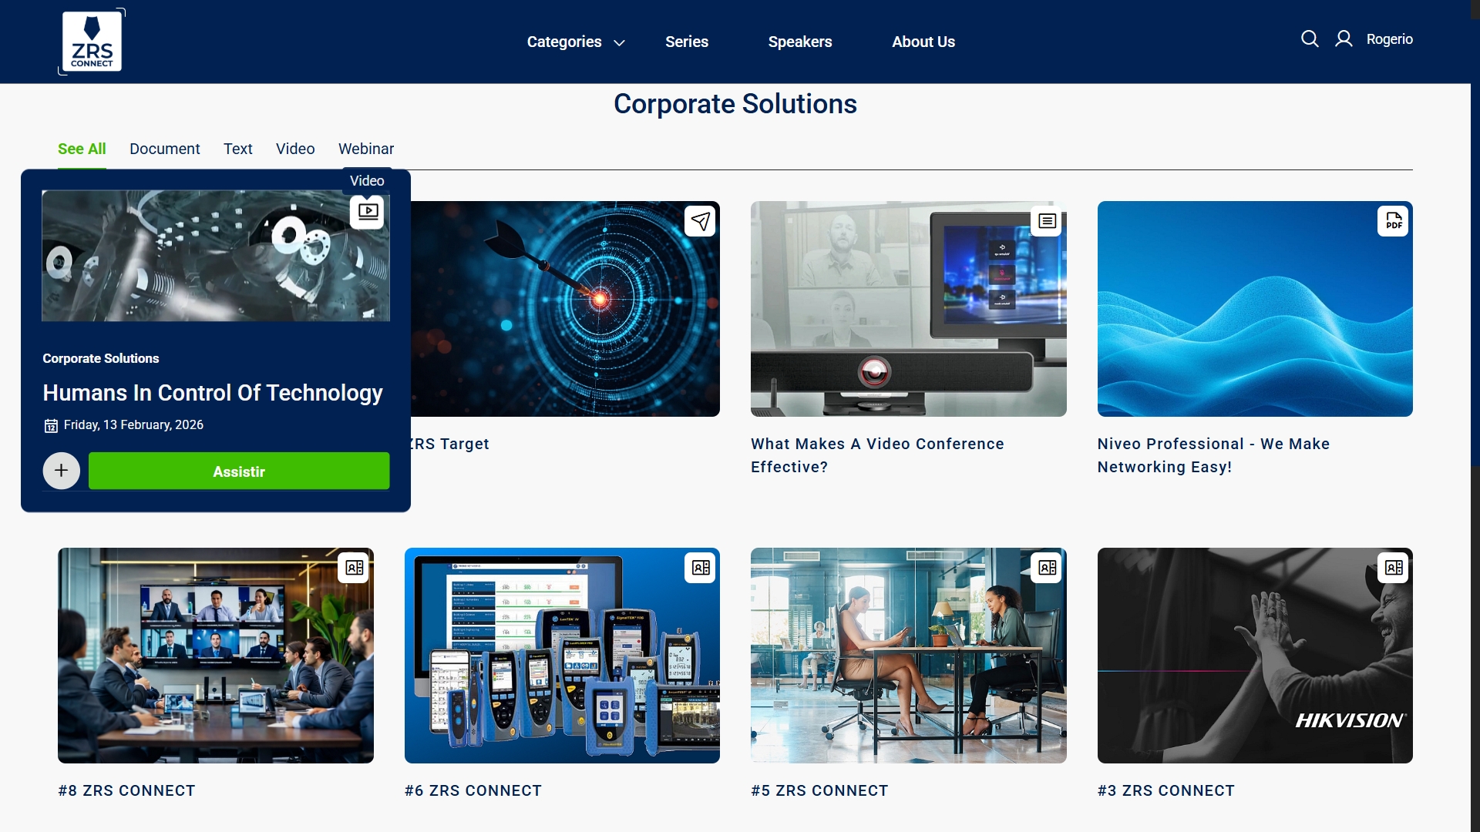Open 'What Makes A Video Conference Effective?' link
The height and width of the screenshot is (832, 1480).
tap(877, 455)
